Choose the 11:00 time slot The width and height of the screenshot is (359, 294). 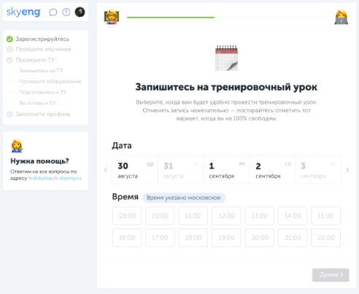[193, 216]
